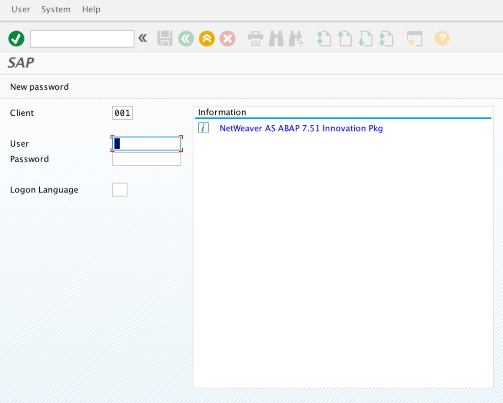Click the Print icon
503x403 pixels.
(255, 38)
